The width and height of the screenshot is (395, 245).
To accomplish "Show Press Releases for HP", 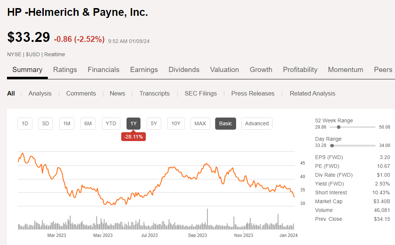I will point(253,93).
